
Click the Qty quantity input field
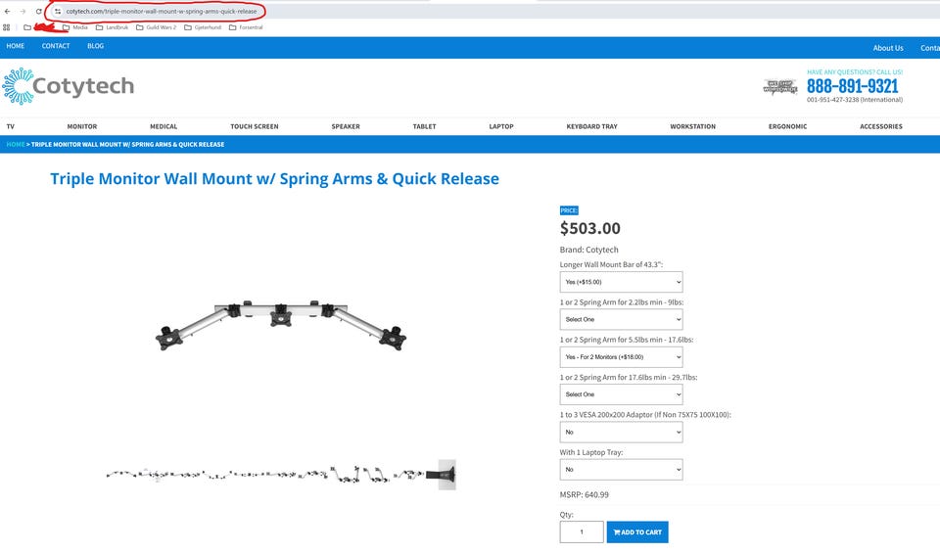point(582,532)
